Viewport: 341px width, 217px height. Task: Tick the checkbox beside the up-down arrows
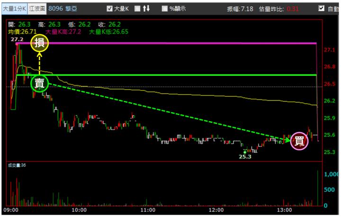pyautogui.click(x=137, y=9)
